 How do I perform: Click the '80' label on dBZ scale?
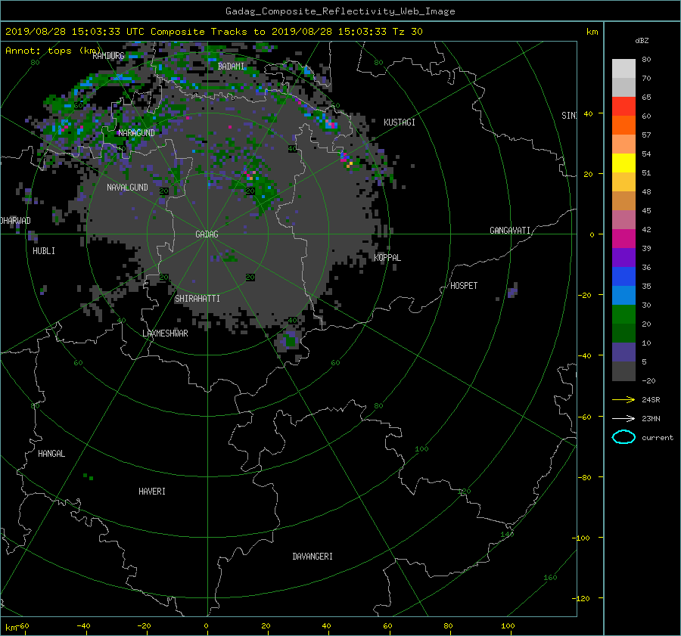coord(646,60)
